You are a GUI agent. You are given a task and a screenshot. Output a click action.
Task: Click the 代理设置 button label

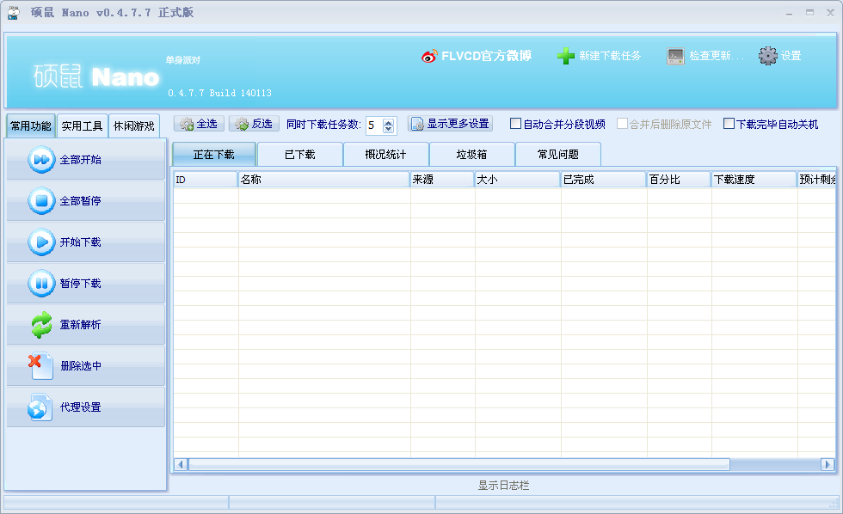coord(80,407)
